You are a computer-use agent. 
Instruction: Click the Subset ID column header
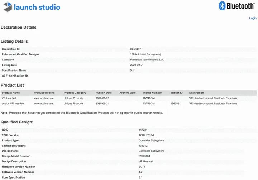point(176,93)
